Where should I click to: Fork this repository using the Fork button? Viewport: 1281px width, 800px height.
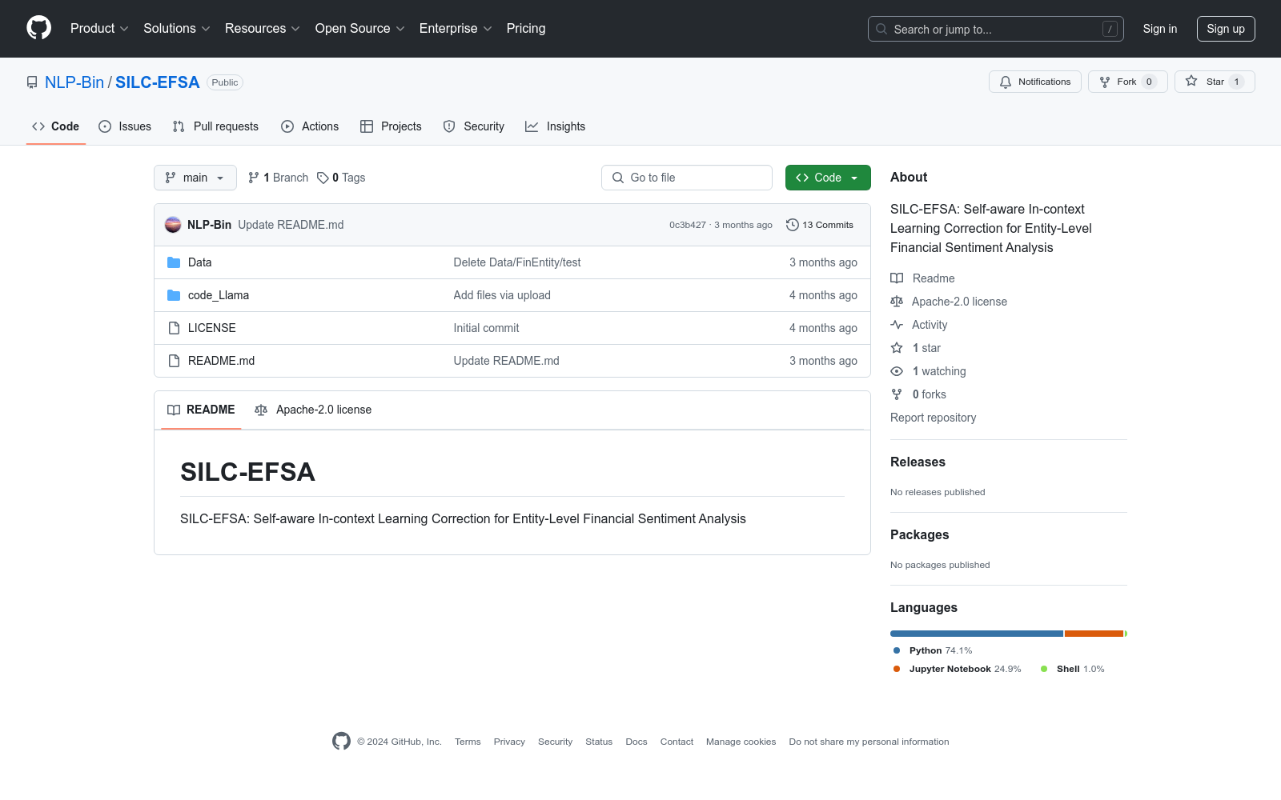tap(1127, 82)
